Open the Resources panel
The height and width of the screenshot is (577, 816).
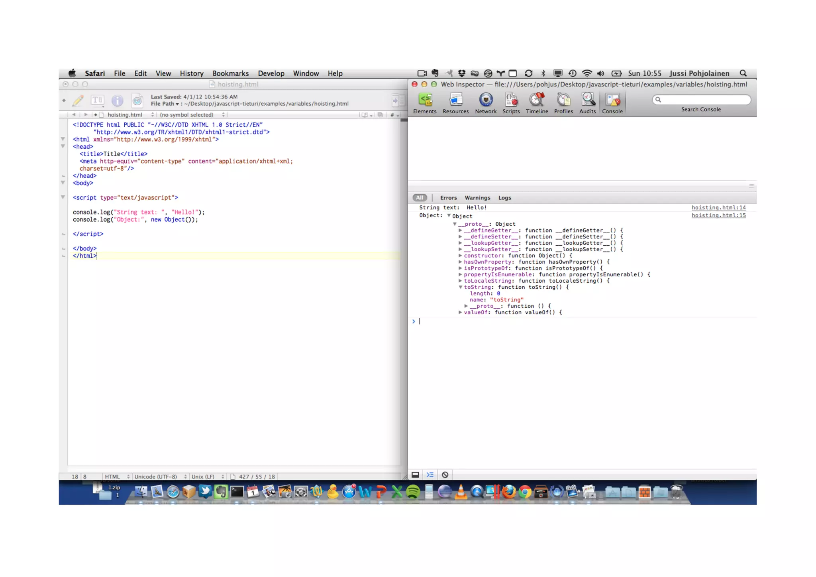455,103
